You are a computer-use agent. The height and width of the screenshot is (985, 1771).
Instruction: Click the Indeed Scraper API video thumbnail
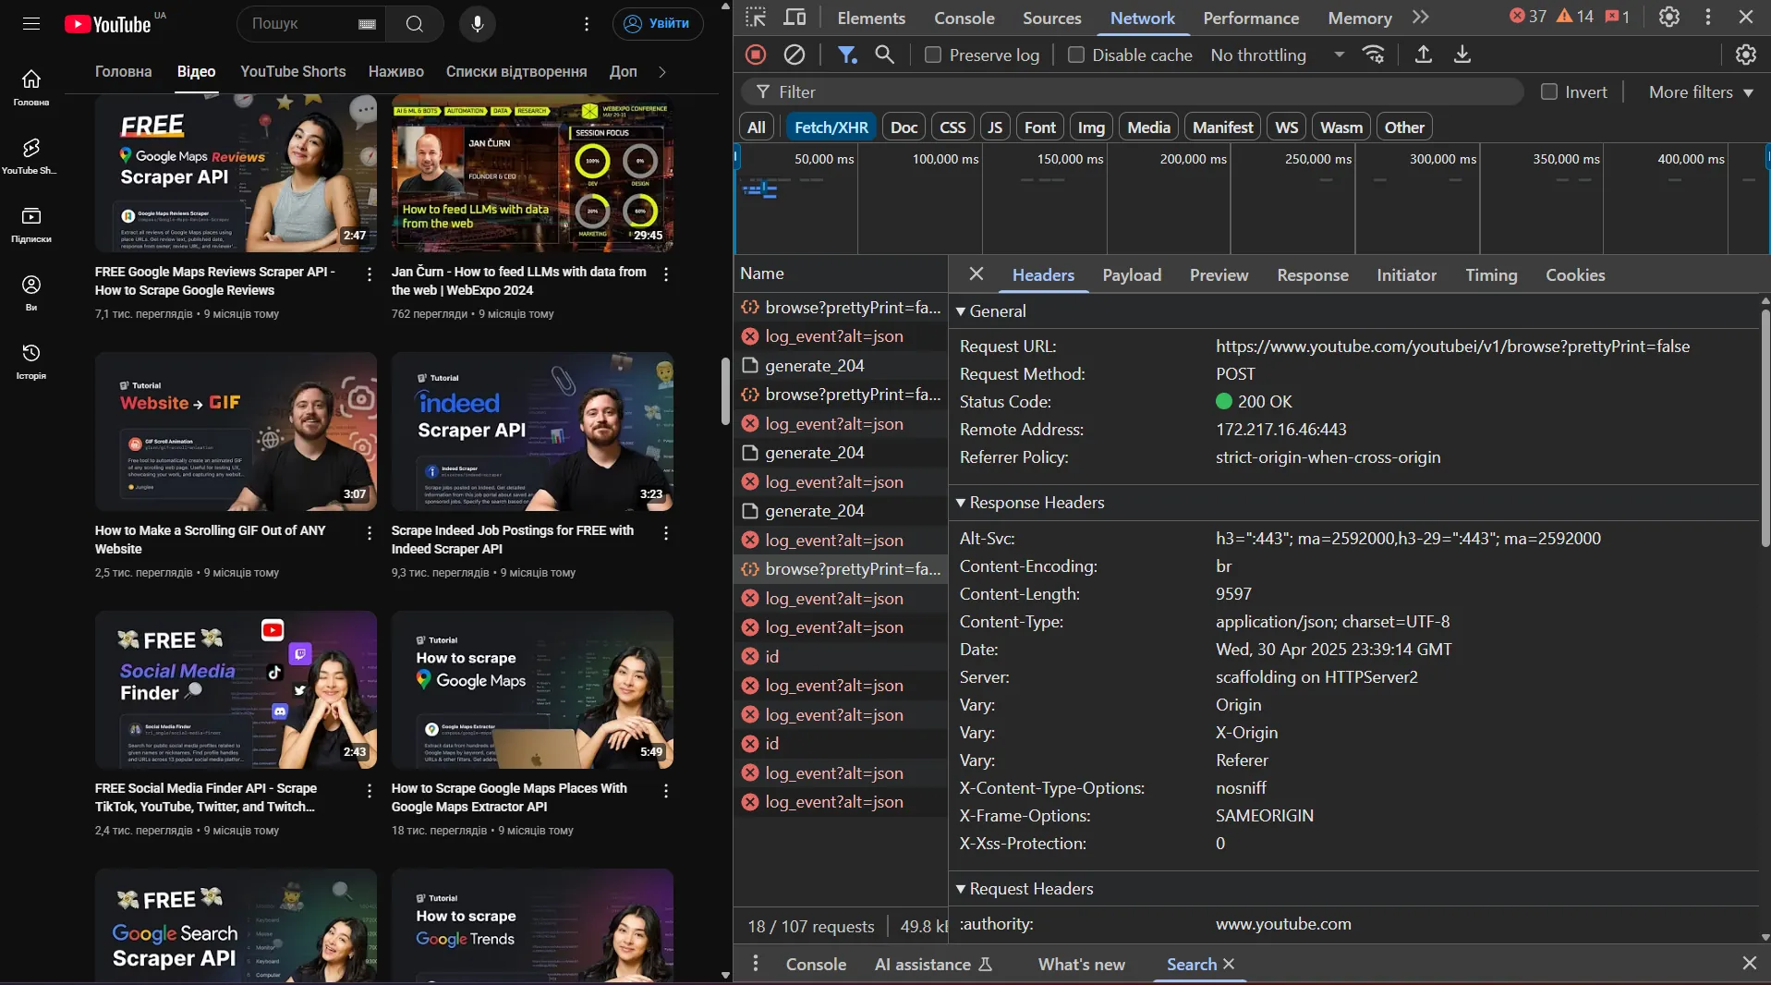[532, 432]
